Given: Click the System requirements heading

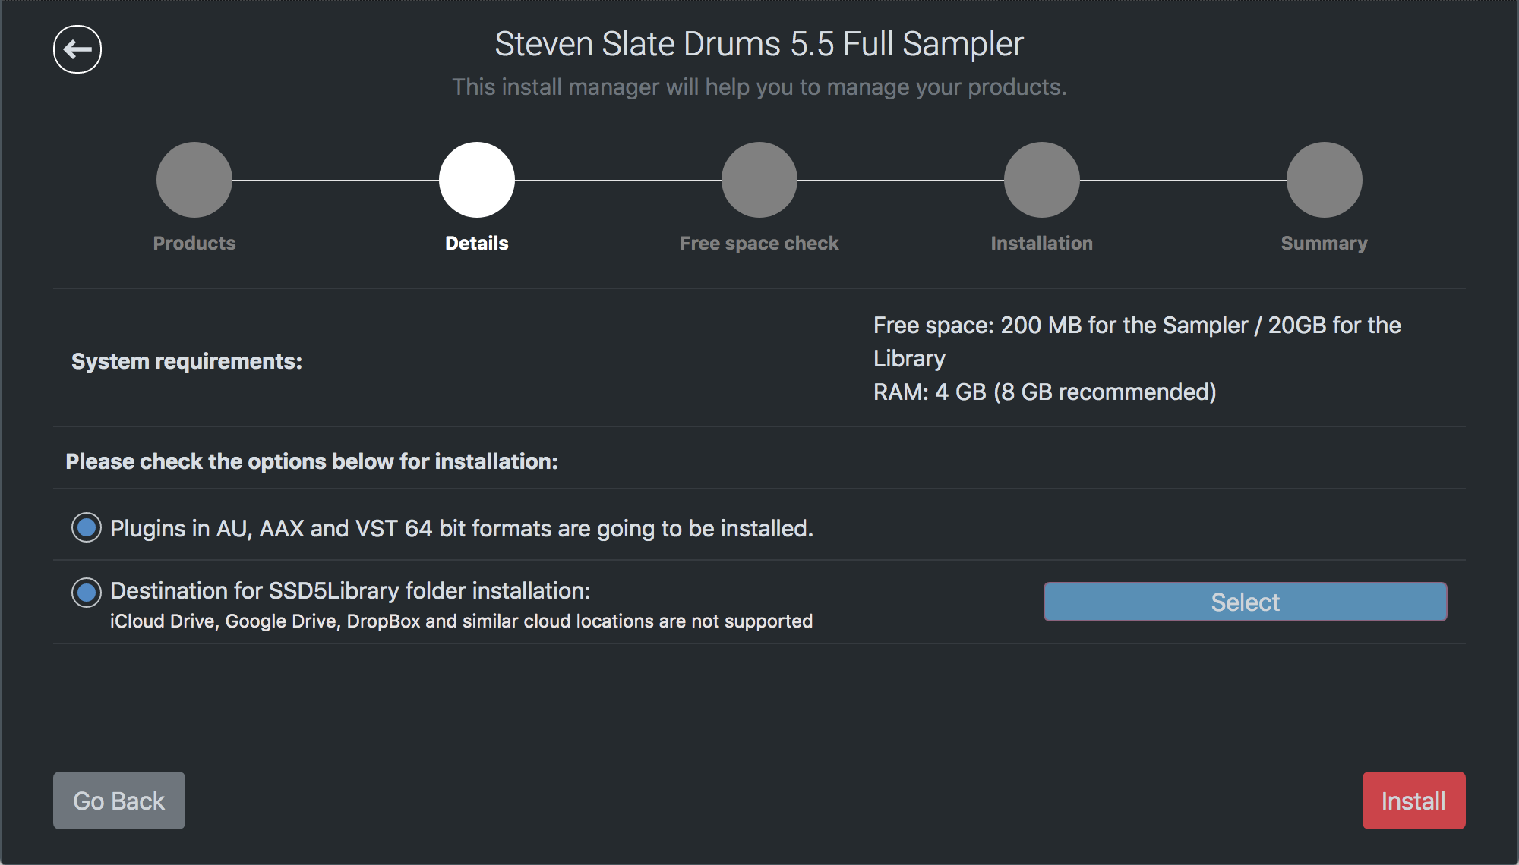Looking at the screenshot, I should tap(187, 361).
